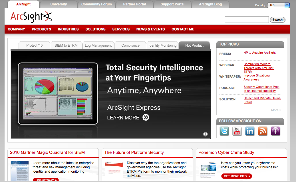This screenshot has height=182, width=296.
Task: Open the ArcSight Blog tab
Action: 210,4
